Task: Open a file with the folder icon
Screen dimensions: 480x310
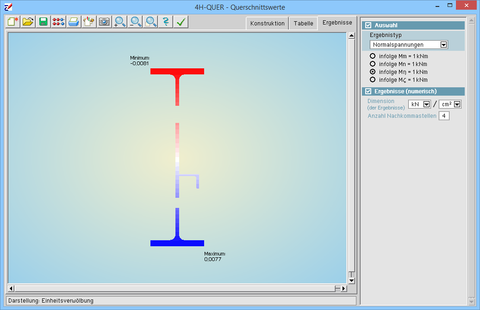Action: (28, 22)
